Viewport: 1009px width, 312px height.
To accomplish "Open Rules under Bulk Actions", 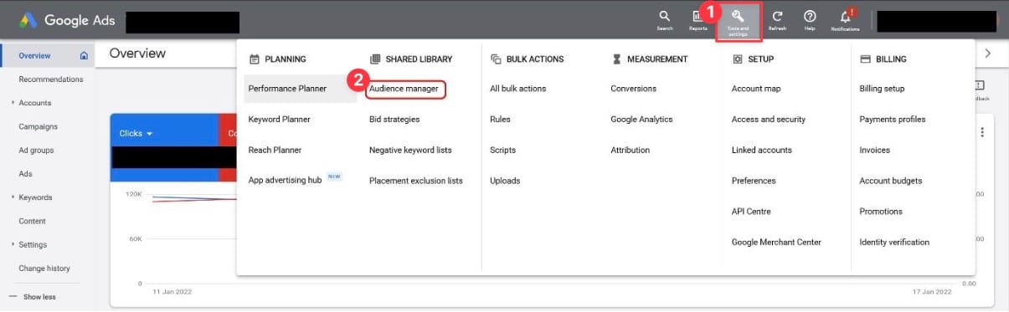I will pos(500,120).
